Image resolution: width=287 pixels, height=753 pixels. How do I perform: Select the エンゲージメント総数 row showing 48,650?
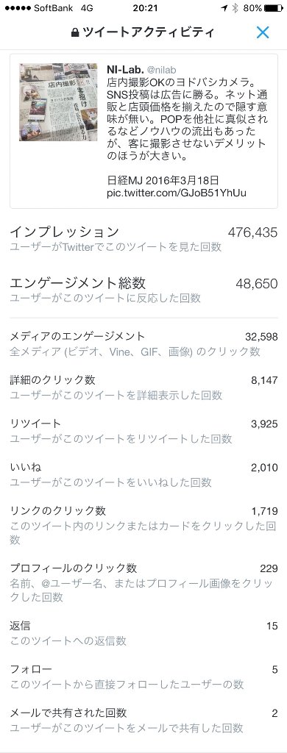click(x=143, y=290)
